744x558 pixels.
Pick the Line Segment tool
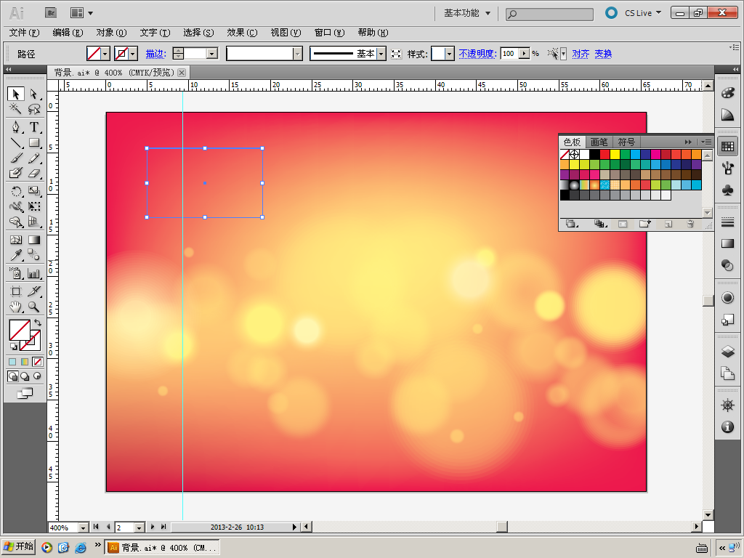pyautogui.click(x=16, y=142)
